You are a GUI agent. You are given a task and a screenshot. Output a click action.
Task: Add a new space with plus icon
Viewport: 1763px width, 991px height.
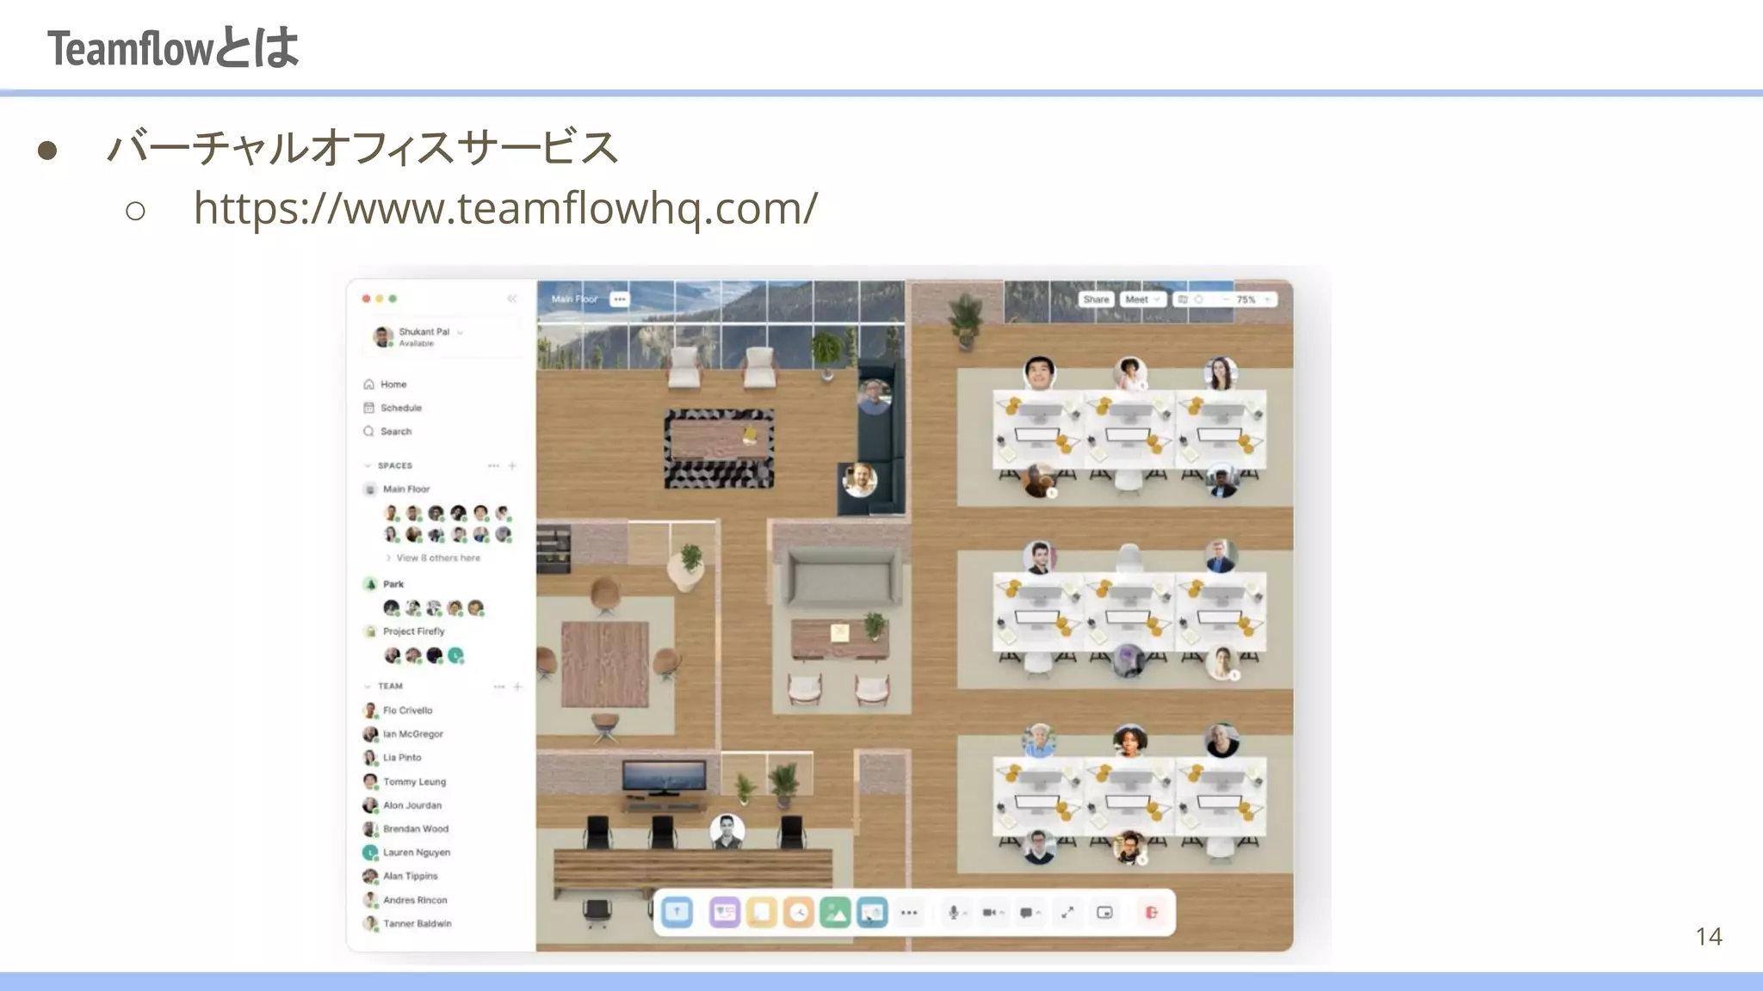click(x=512, y=465)
